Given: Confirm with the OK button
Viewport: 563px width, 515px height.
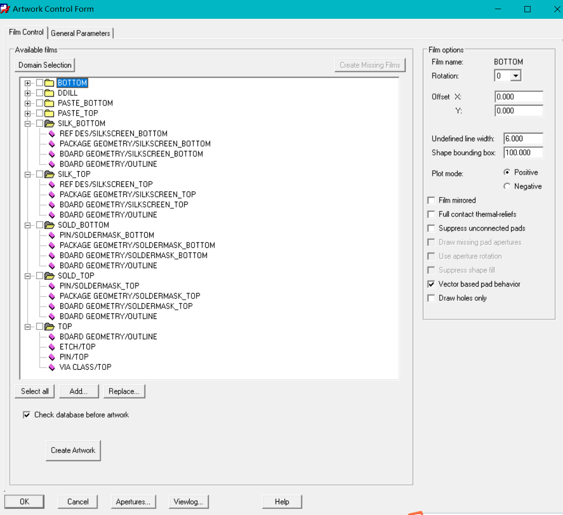Looking at the screenshot, I should coord(24,502).
